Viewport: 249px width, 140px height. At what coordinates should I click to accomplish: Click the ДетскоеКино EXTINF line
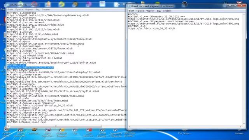point(23,46)
